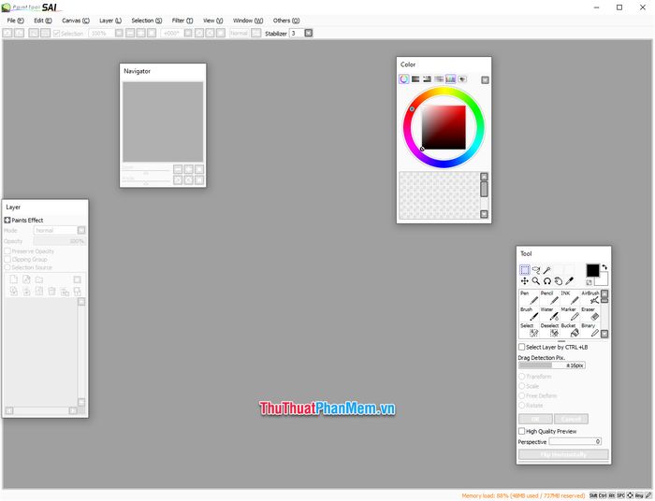Toggle the Color Wheel view icon
The image size is (655, 501).
pyautogui.click(x=404, y=79)
